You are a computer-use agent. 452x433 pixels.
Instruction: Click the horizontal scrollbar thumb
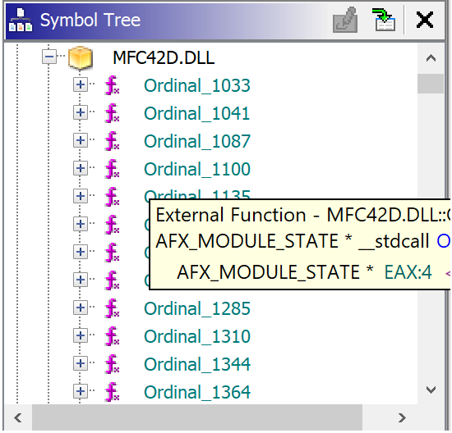tap(197, 417)
